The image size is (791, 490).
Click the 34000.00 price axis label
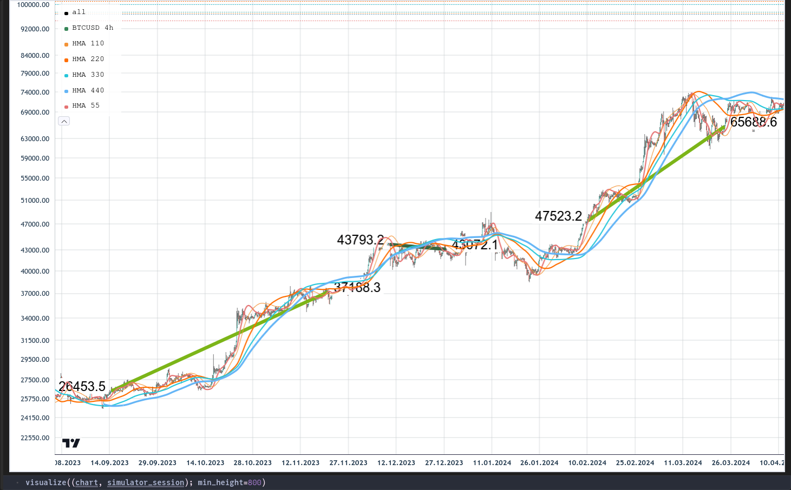point(35,318)
